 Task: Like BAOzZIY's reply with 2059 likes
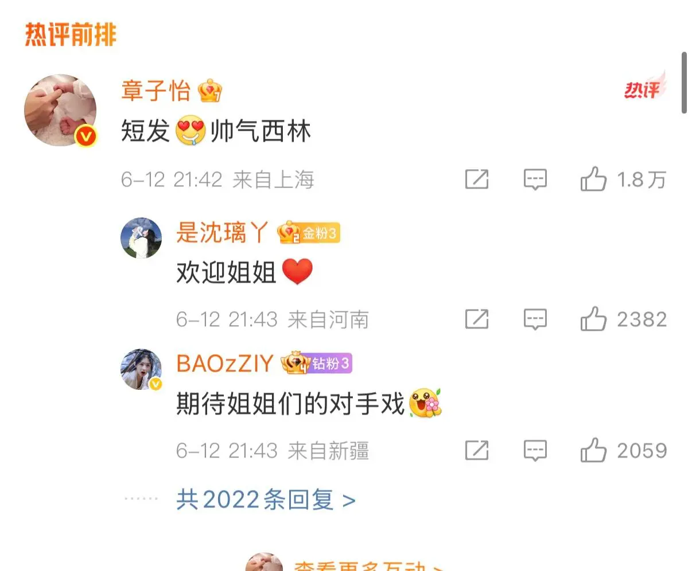tap(593, 450)
